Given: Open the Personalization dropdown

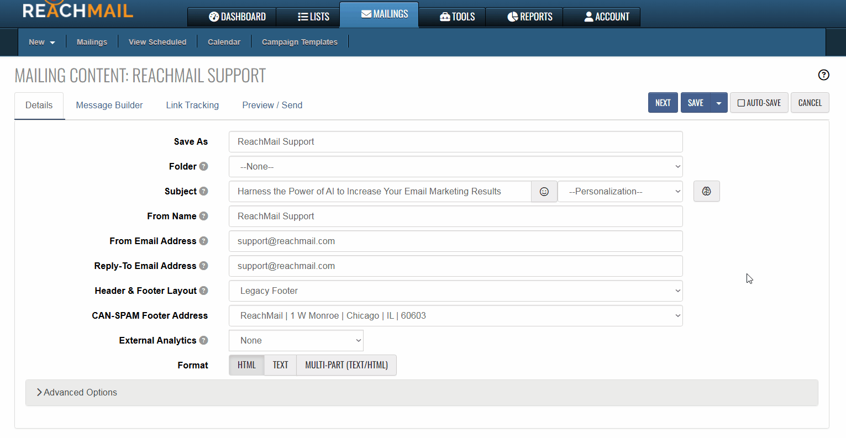Looking at the screenshot, I should [621, 192].
